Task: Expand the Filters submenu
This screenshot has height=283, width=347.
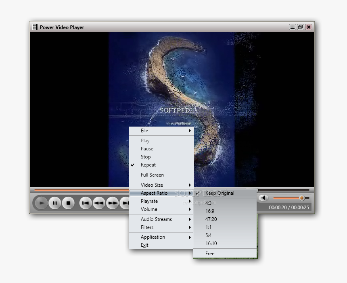Action: pyautogui.click(x=161, y=227)
